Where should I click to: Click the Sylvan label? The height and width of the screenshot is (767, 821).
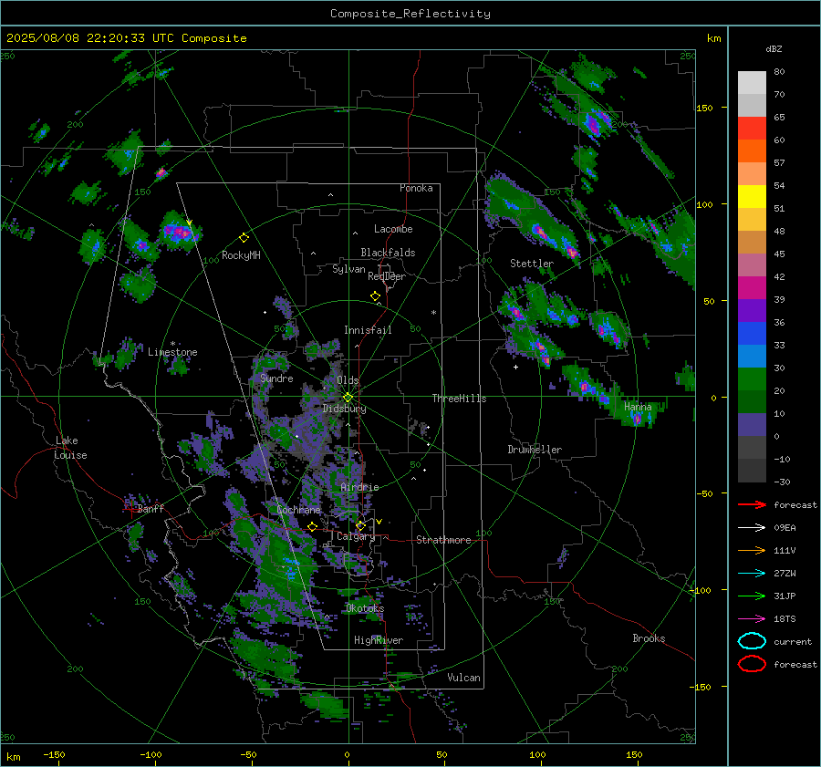(348, 269)
